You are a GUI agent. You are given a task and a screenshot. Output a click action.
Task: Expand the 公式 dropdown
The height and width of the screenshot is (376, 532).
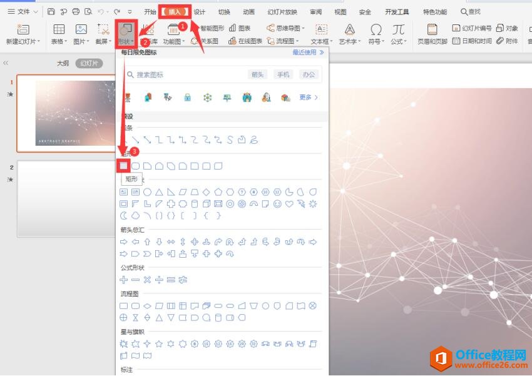[398, 41]
